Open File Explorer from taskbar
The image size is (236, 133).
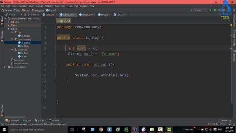tap(152, 130)
